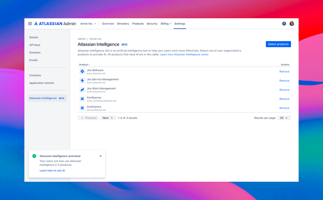Click the acme-marketing Confluence icon
323x200 pixels.
[x=82, y=99]
